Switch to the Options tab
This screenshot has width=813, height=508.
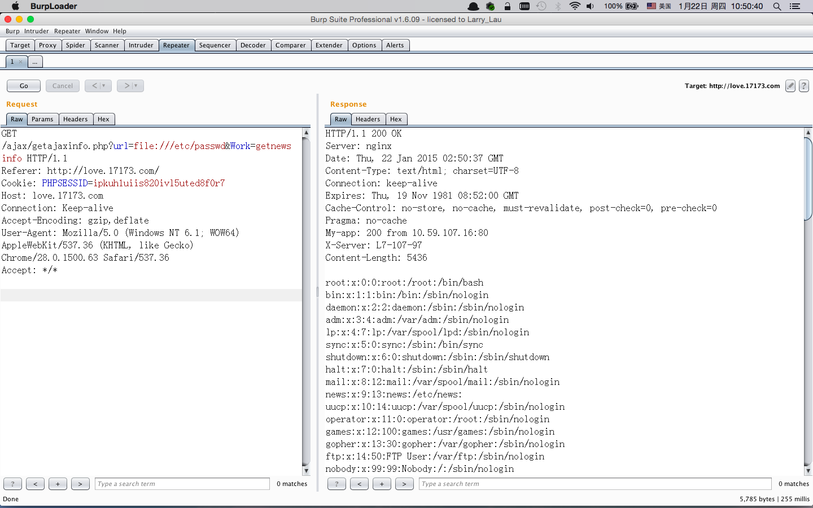[364, 45]
